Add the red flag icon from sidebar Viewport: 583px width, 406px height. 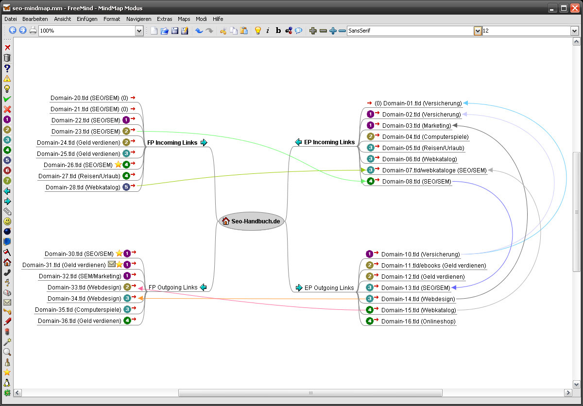coord(7,252)
